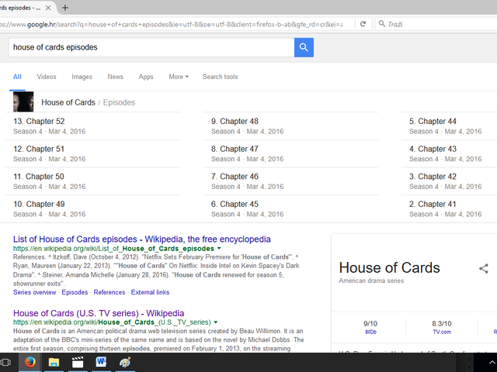Screen dimensions: 497x372
Task: Focus the Google search query field
Action: (x=151, y=47)
